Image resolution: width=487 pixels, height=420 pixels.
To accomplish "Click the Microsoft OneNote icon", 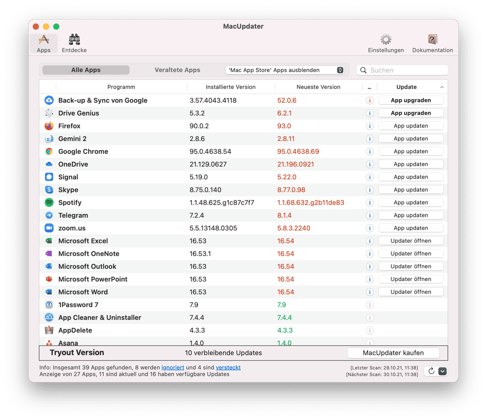I will (x=49, y=254).
